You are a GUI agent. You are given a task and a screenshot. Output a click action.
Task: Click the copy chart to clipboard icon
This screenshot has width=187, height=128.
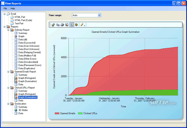click(58, 25)
